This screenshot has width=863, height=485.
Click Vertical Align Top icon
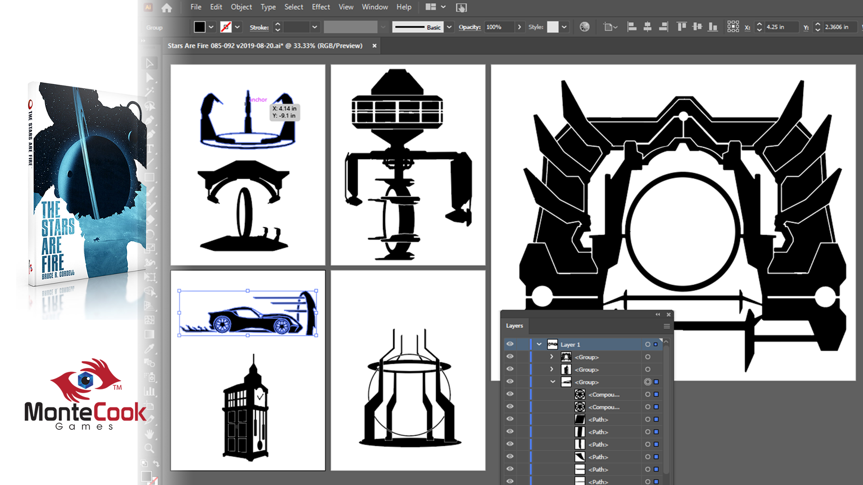[x=681, y=27]
